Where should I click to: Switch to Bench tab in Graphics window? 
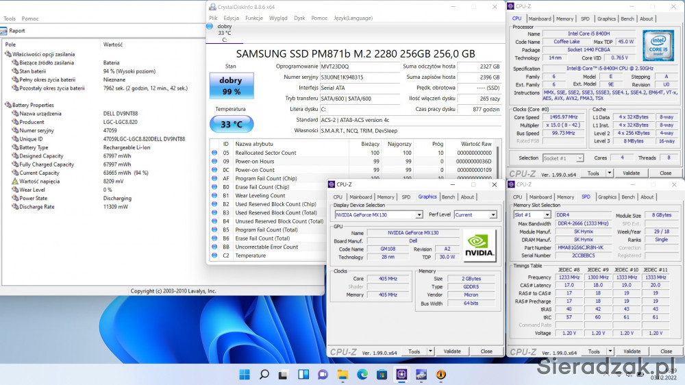coord(448,197)
